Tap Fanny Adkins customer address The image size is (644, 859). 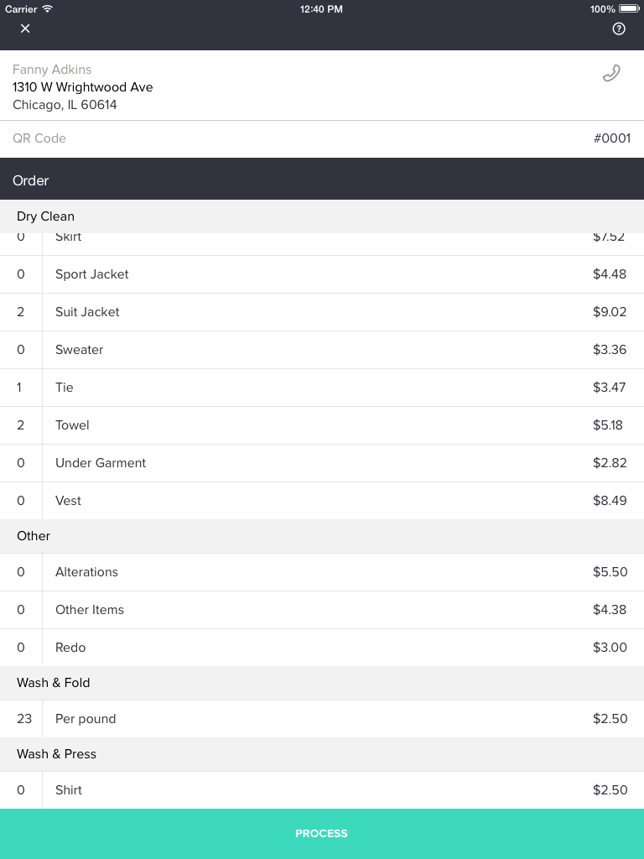pyautogui.click(x=83, y=96)
